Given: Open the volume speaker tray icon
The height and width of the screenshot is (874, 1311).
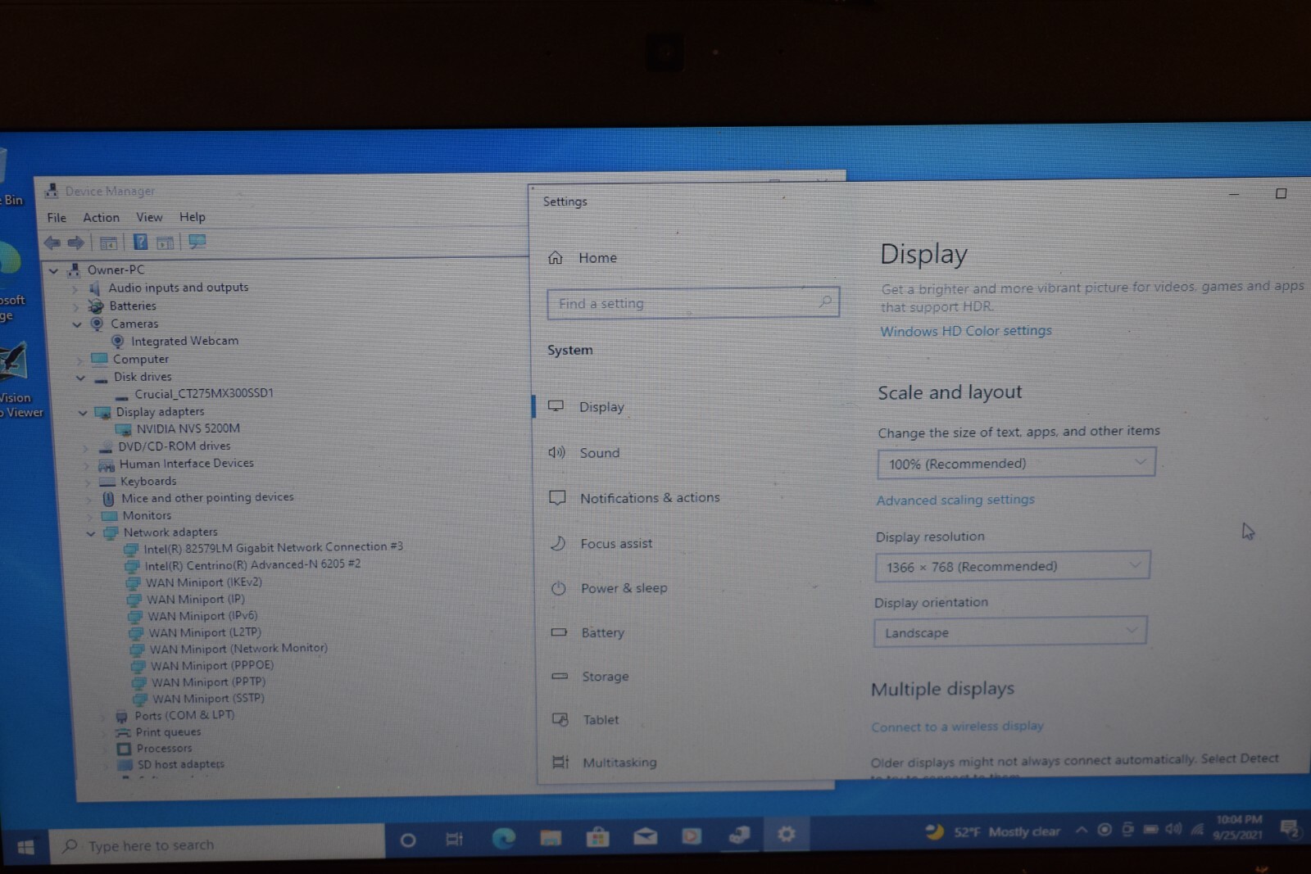Looking at the screenshot, I should (x=1173, y=829).
